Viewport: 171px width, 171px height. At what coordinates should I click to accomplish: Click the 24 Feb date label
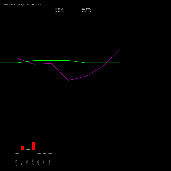16,162
